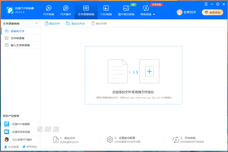Open 图片格式转换 tab
Viewport: 228px width, 152px height.
click(126, 10)
